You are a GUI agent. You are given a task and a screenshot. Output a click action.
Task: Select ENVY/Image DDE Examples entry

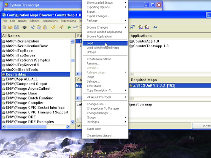[36, 122]
